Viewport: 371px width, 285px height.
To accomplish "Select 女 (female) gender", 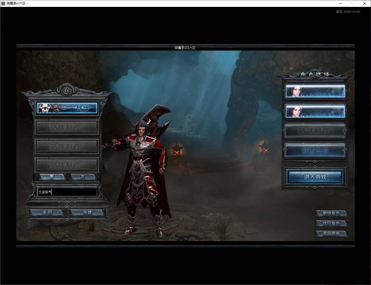I will [83, 177].
